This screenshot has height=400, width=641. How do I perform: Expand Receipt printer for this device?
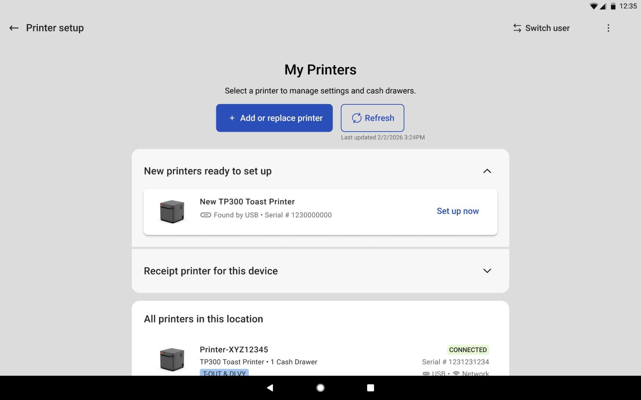(x=487, y=271)
